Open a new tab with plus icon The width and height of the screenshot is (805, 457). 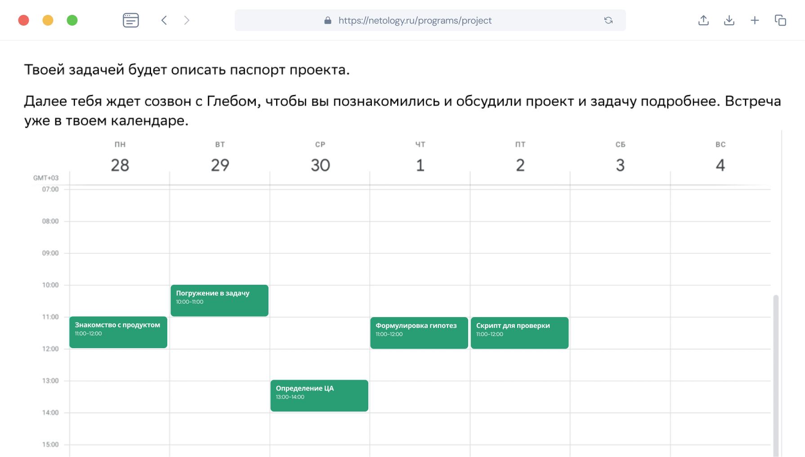click(755, 20)
